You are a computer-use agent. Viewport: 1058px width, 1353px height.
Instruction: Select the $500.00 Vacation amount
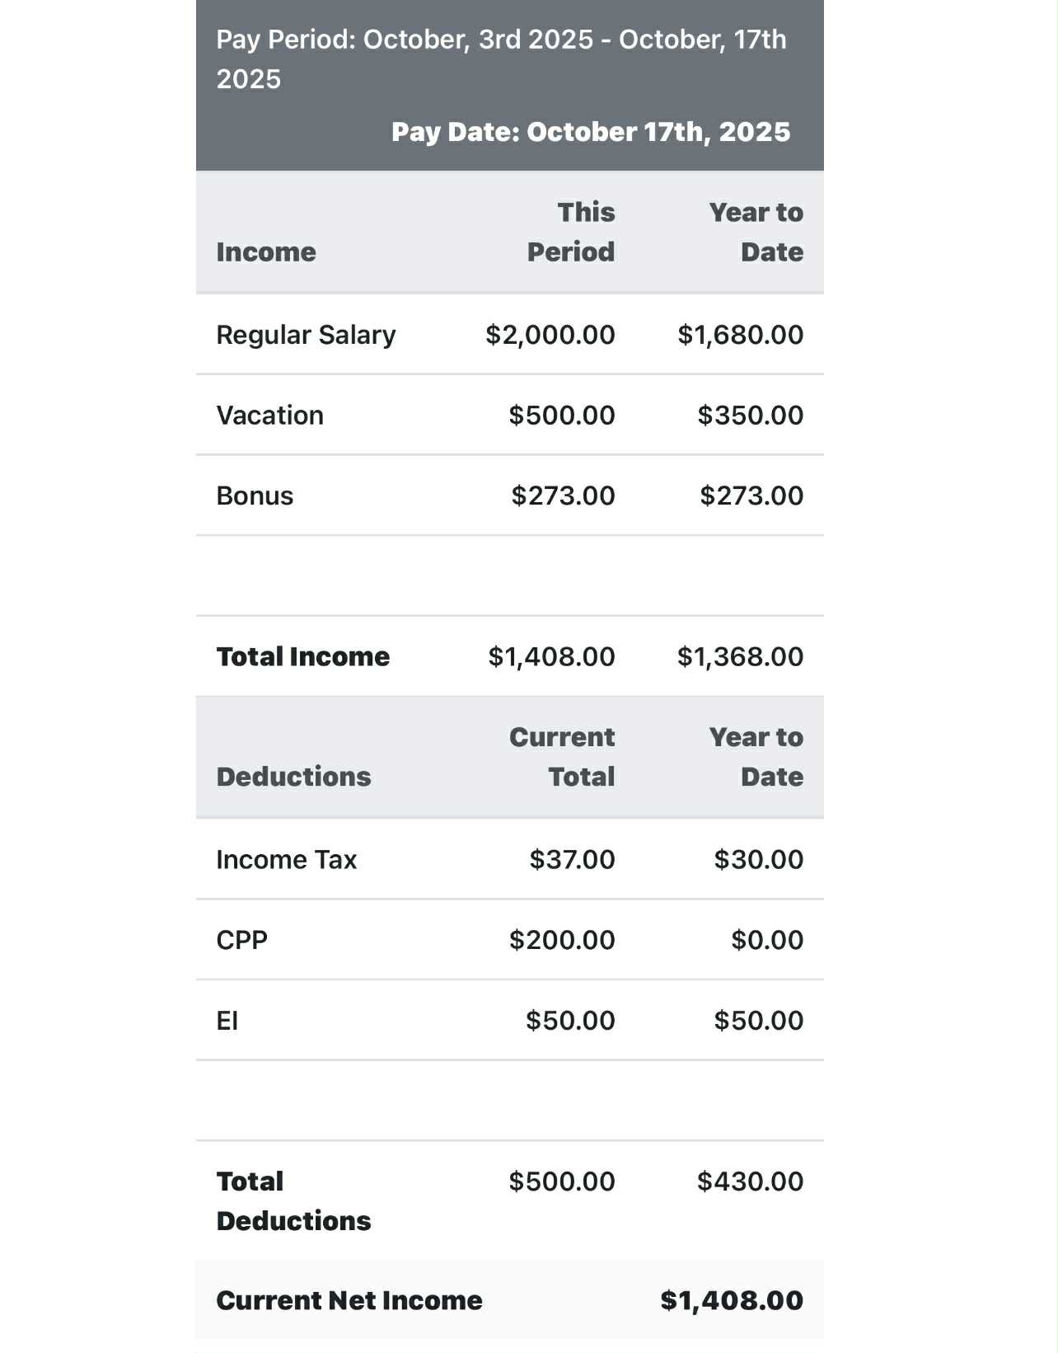point(561,415)
